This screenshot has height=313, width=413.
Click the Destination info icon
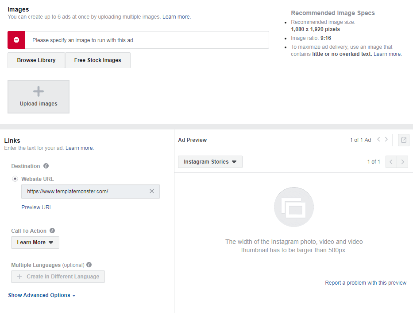pos(46,166)
